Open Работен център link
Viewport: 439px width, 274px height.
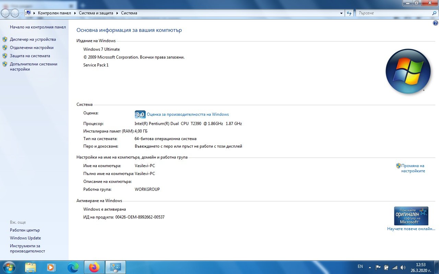[25, 230]
